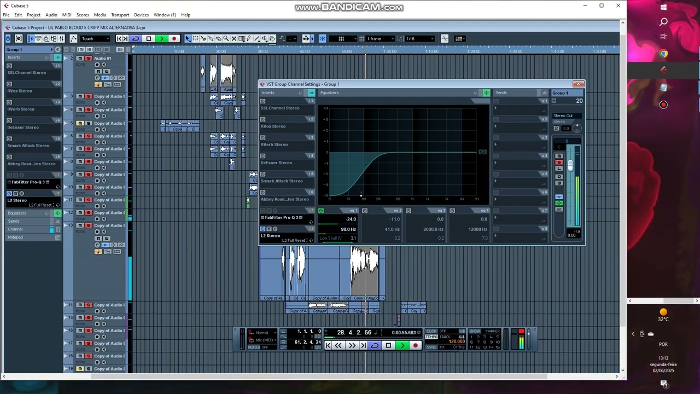Click the pan control in channel strip

pyautogui.click(x=567, y=141)
